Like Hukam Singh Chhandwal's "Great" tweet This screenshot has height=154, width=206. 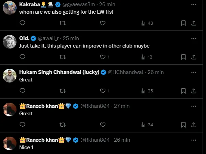click(x=102, y=91)
